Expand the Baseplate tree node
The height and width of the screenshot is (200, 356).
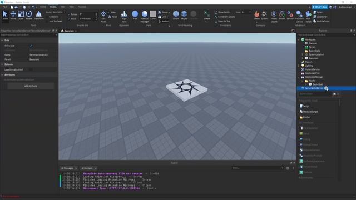(x=303, y=58)
